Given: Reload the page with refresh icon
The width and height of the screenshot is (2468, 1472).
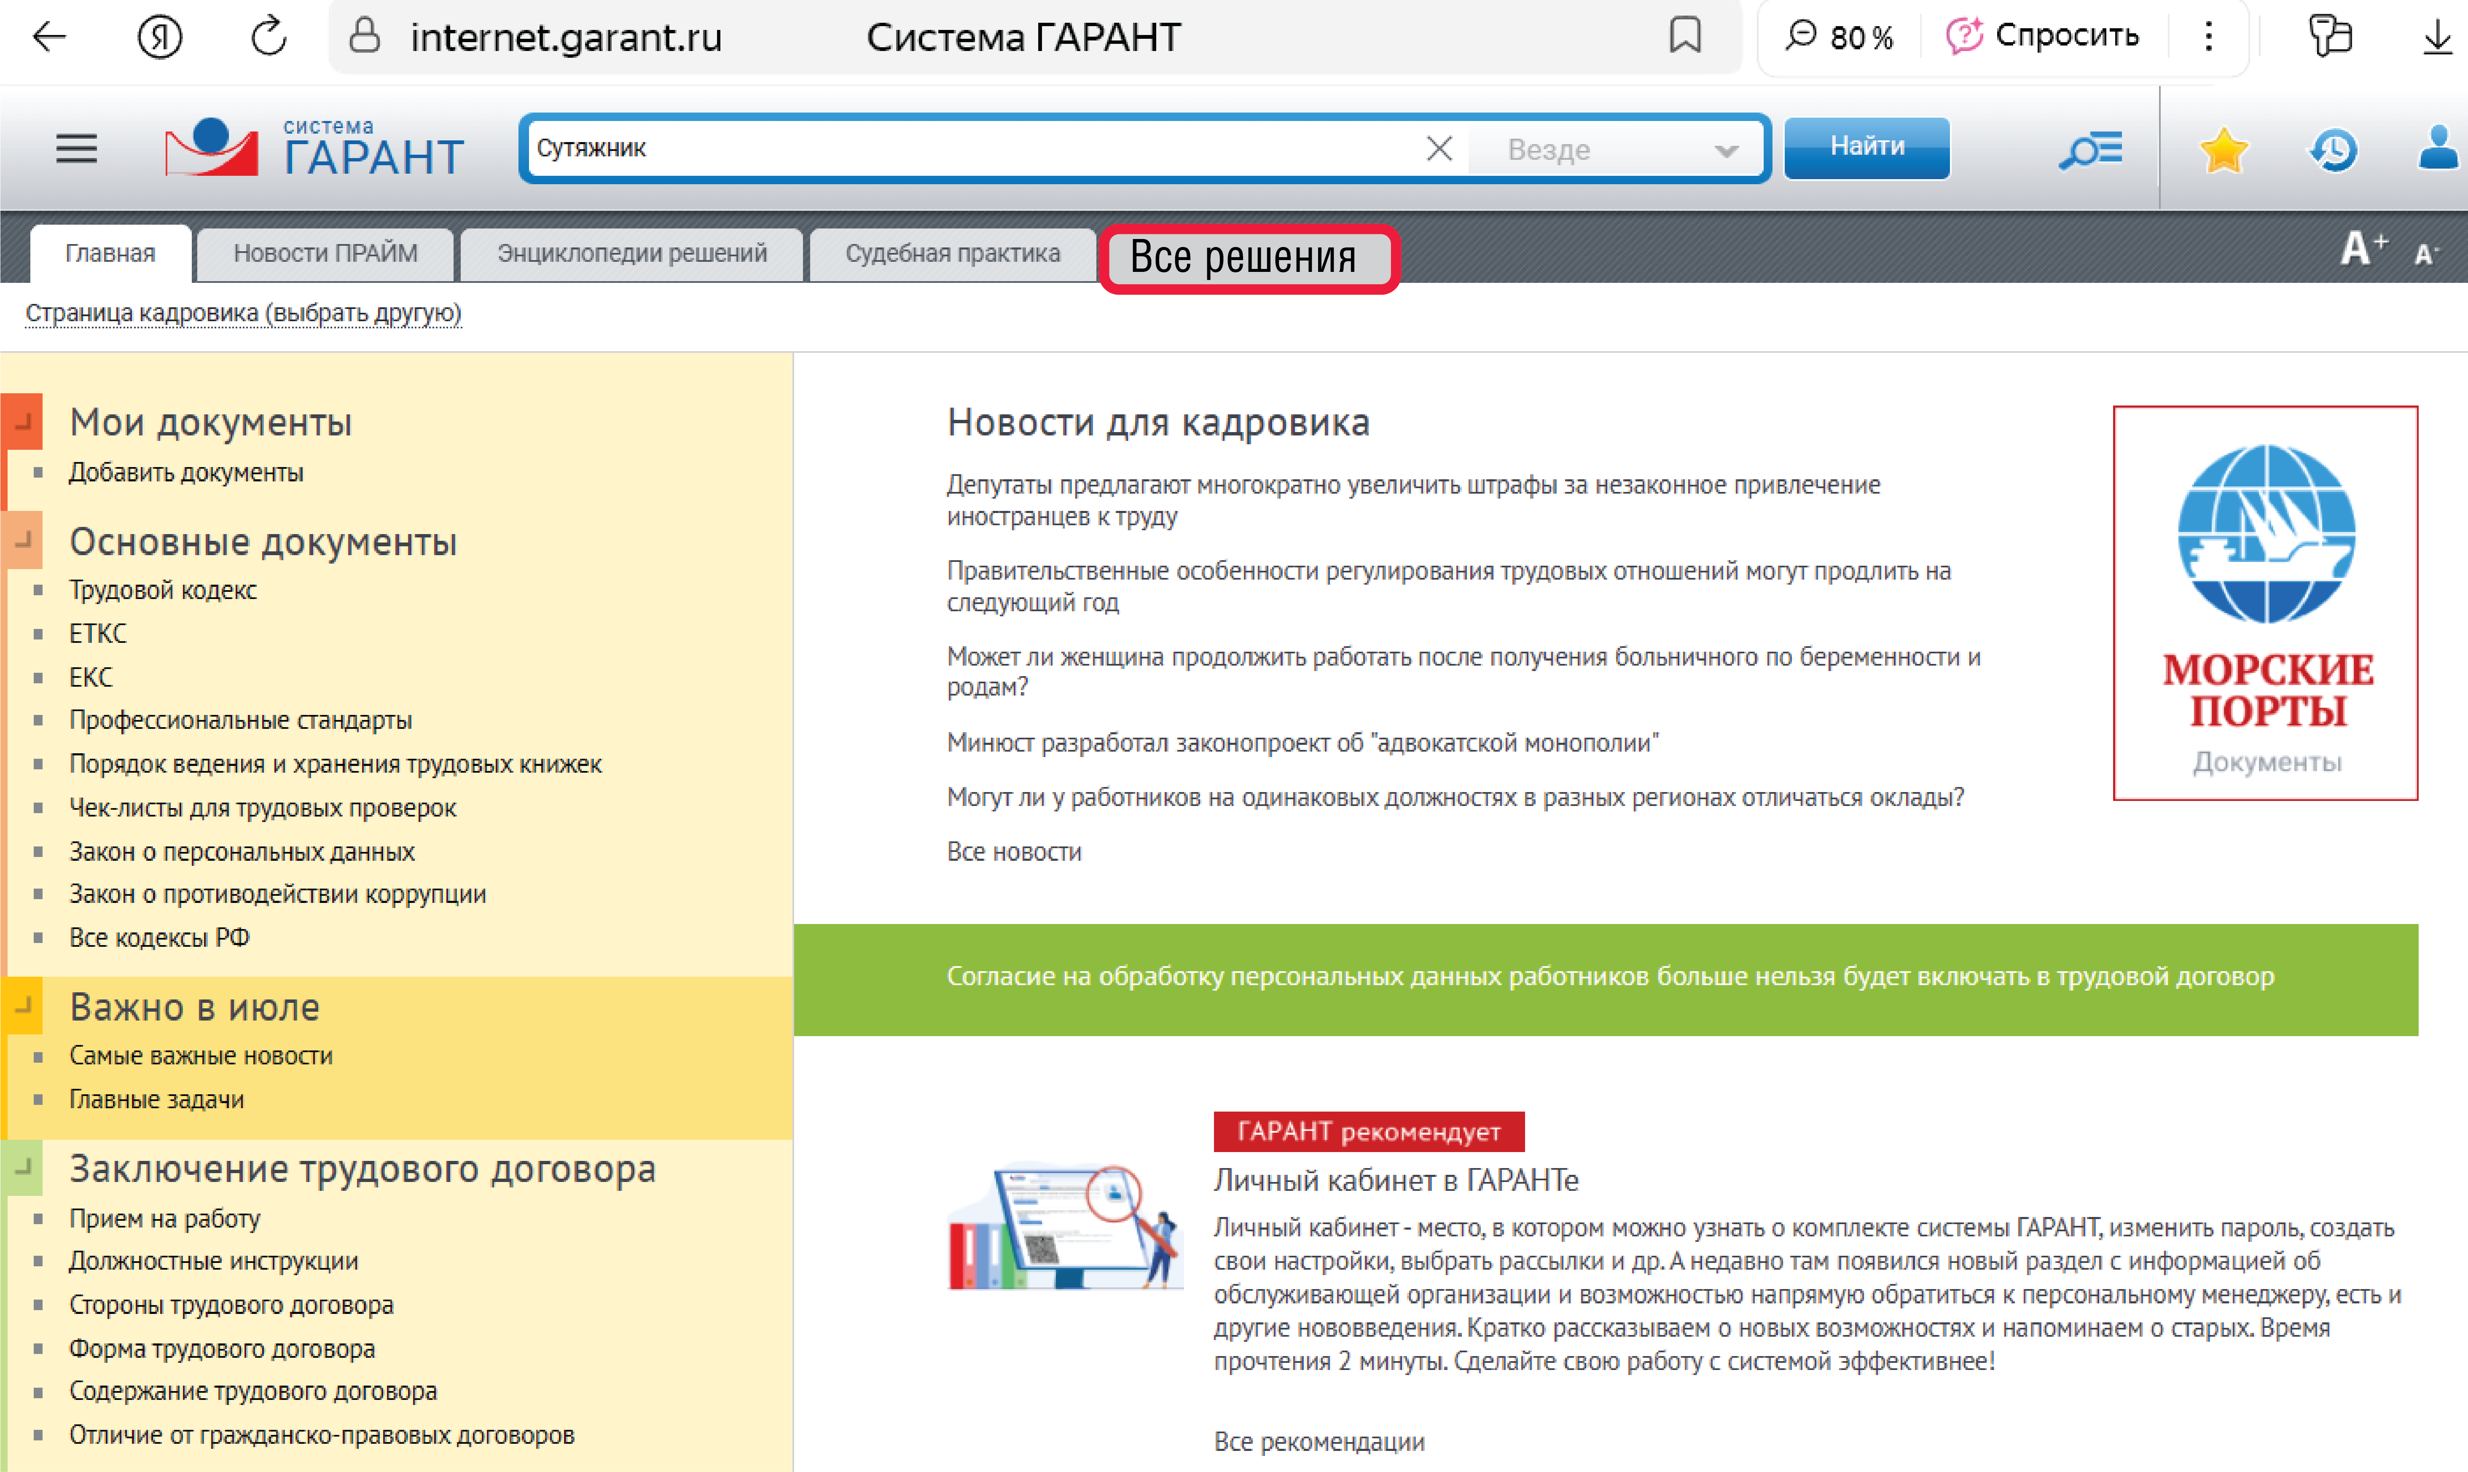Looking at the screenshot, I should 269,37.
